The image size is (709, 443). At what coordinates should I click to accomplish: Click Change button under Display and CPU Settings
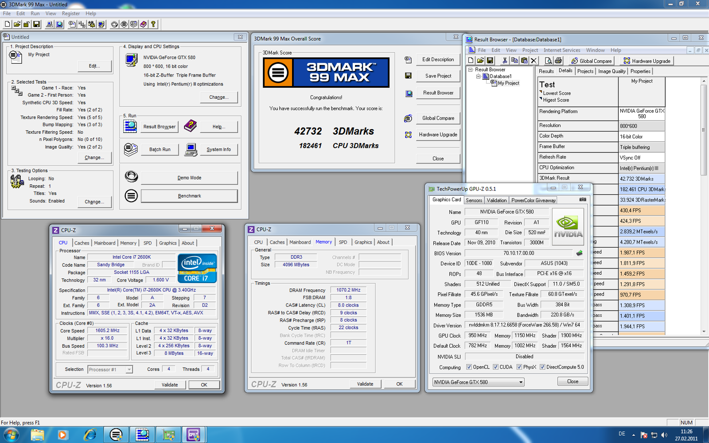tap(219, 97)
